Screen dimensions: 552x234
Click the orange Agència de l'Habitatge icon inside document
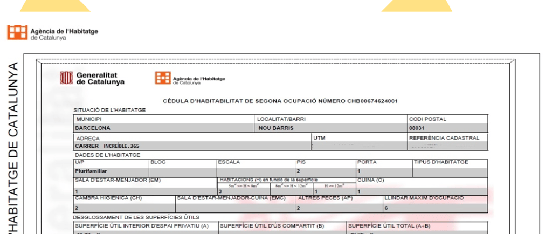tap(163, 78)
